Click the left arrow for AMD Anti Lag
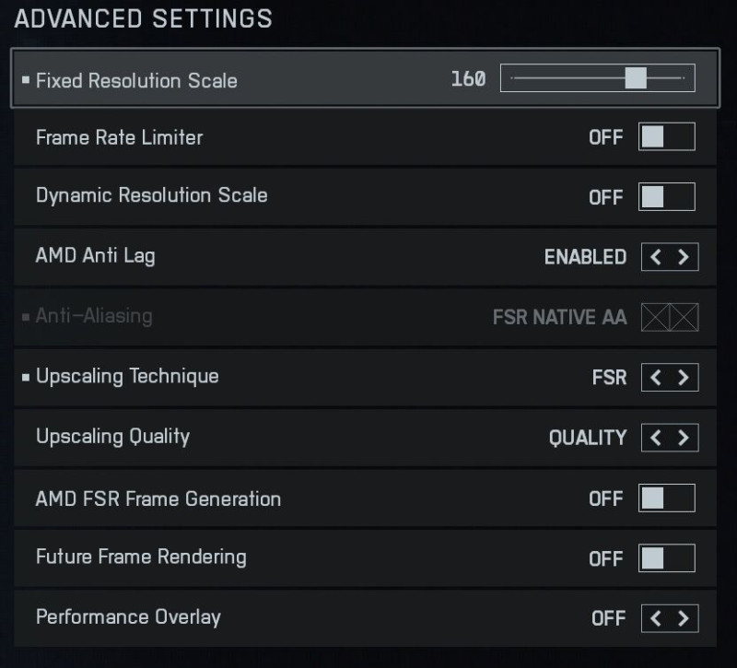The image size is (737, 668). tap(656, 257)
